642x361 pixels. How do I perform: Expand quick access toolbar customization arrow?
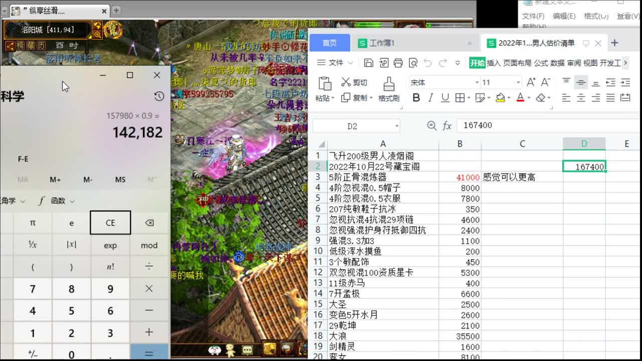pyautogui.click(x=457, y=63)
